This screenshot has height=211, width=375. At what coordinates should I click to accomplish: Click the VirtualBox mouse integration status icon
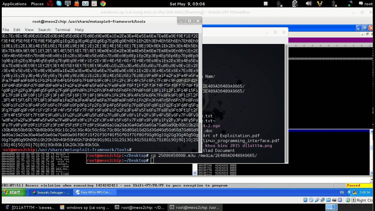point(348,200)
